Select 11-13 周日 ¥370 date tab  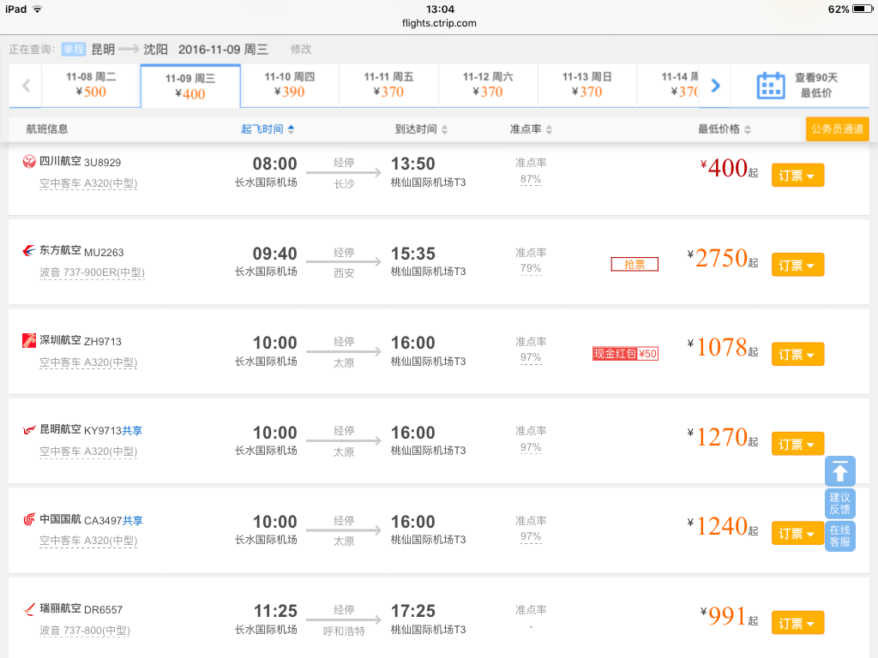(x=586, y=85)
